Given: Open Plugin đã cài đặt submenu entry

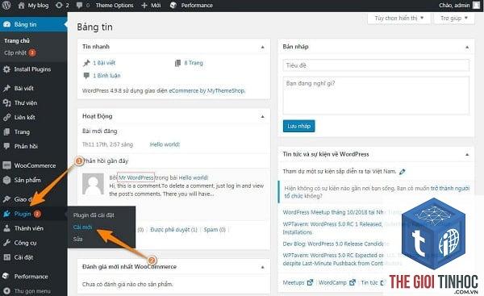Looking at the screenshot, I should [94, 215].
